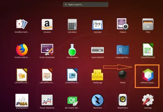This screenshot has width=163, height=112.
Task: Launch Rhythmbox music player
Action: pos(123,100)
